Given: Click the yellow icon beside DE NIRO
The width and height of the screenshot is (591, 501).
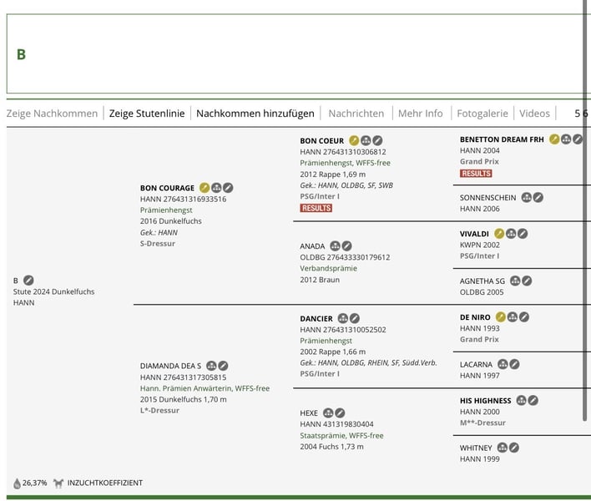Looking at the screenshot, I should tap(501, 317).
